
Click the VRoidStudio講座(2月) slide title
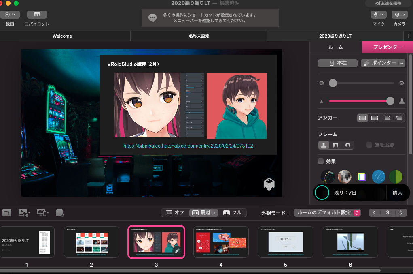[x=133, y=64]
